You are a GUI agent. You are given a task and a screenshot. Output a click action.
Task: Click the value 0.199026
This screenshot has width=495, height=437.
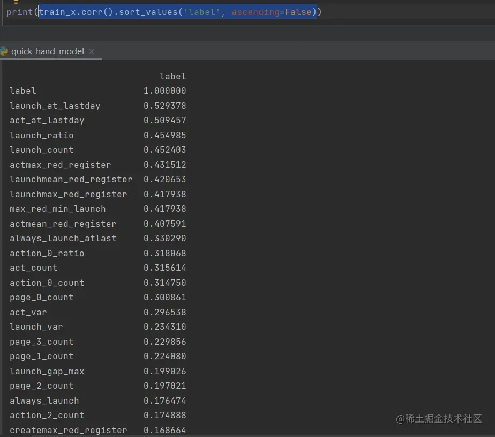165,371
